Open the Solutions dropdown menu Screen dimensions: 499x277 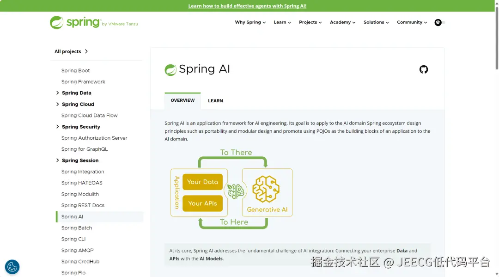376,22
